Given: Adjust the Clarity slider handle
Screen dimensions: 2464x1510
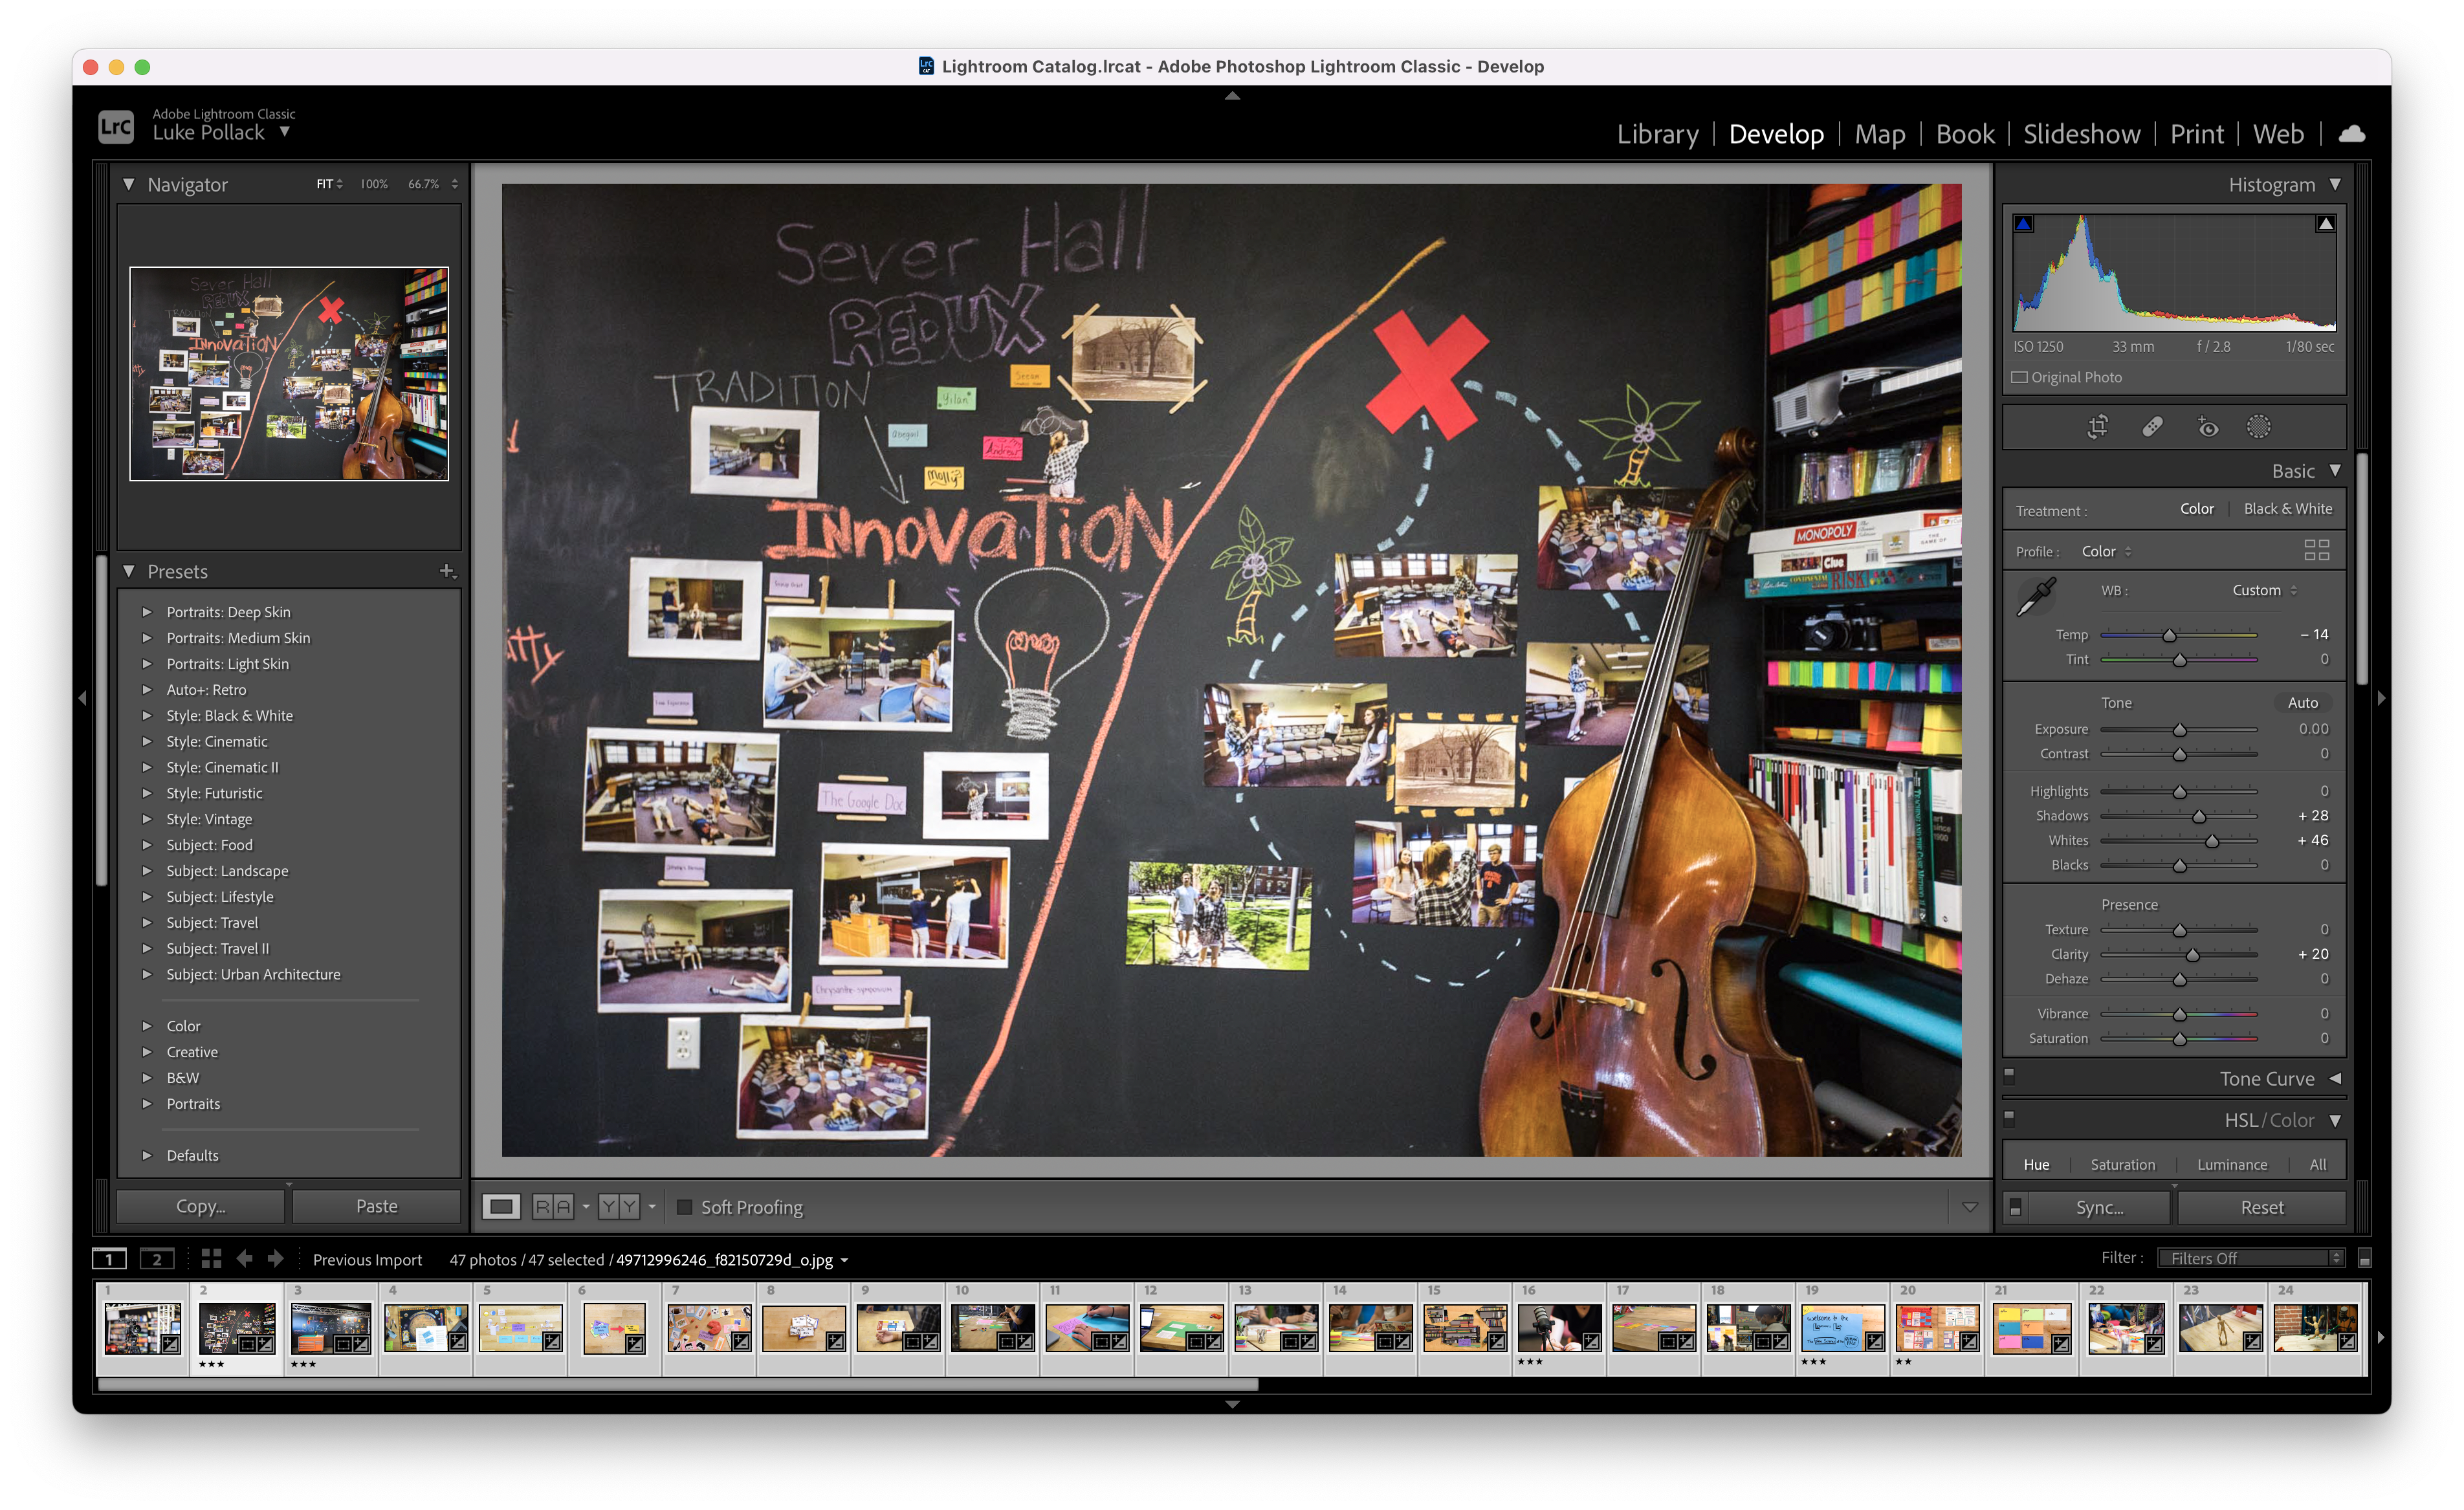Looking at the screenshot, I should click(2192, 955).
